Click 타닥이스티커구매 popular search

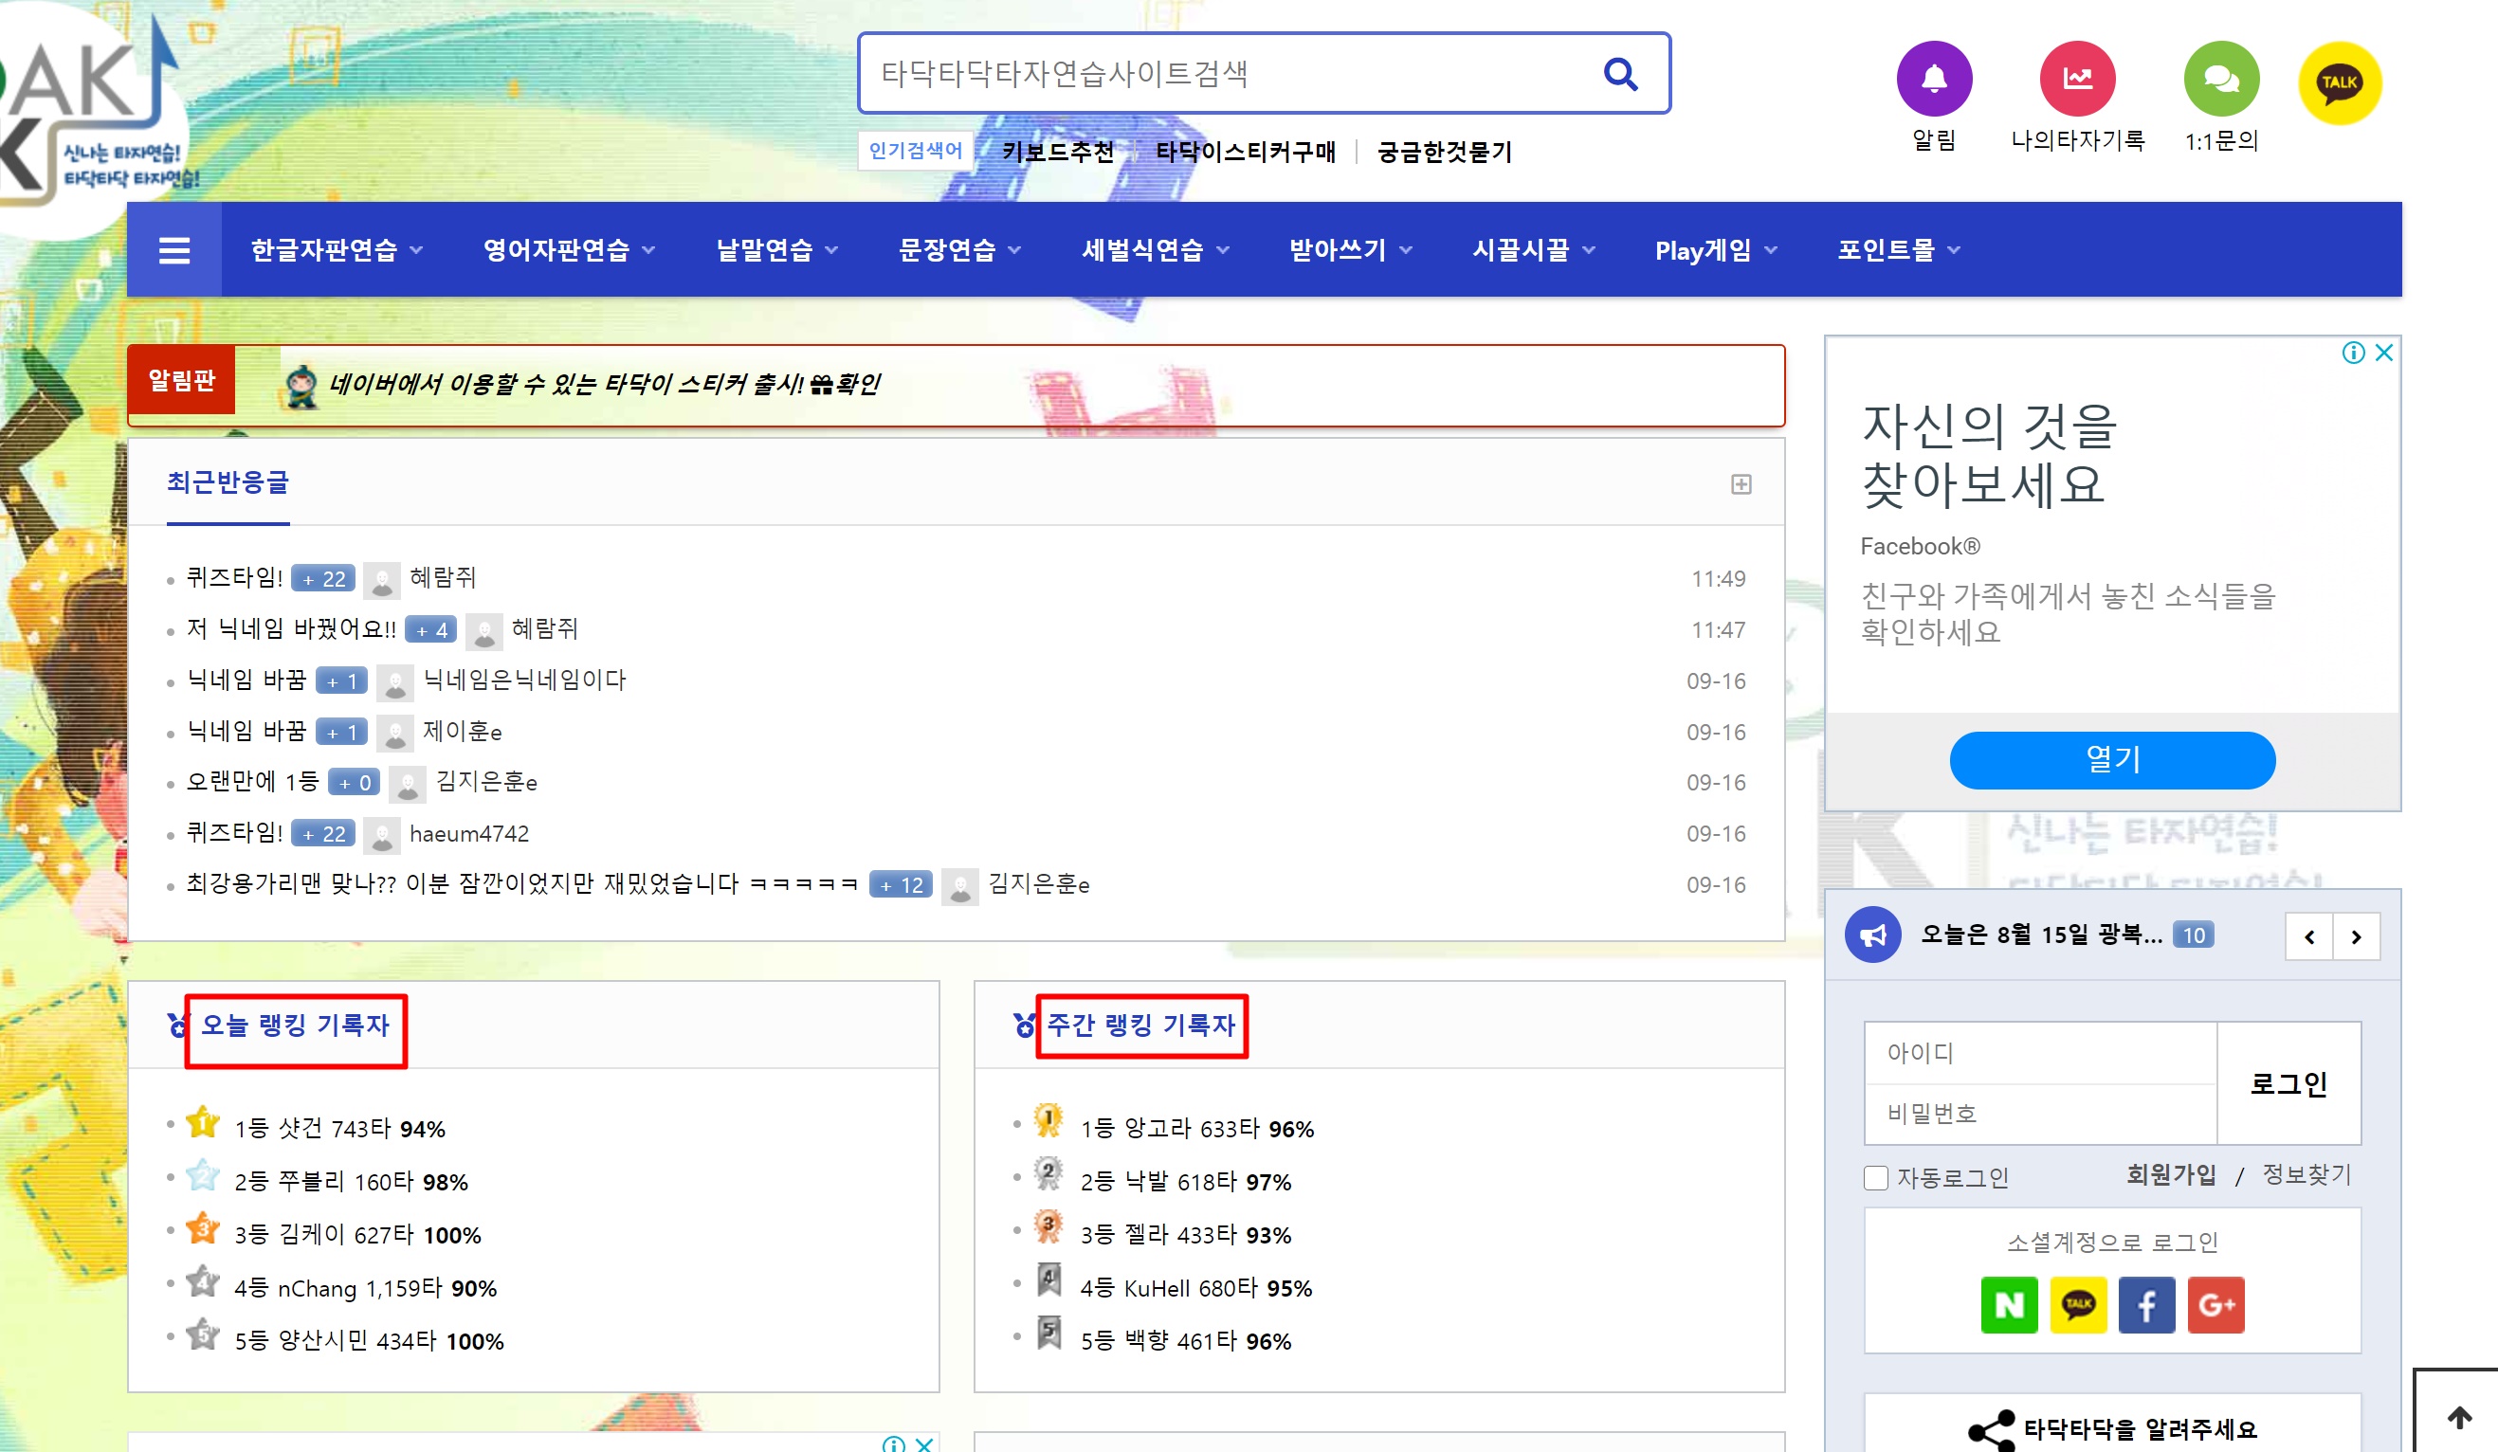[x=1246, y=152]
